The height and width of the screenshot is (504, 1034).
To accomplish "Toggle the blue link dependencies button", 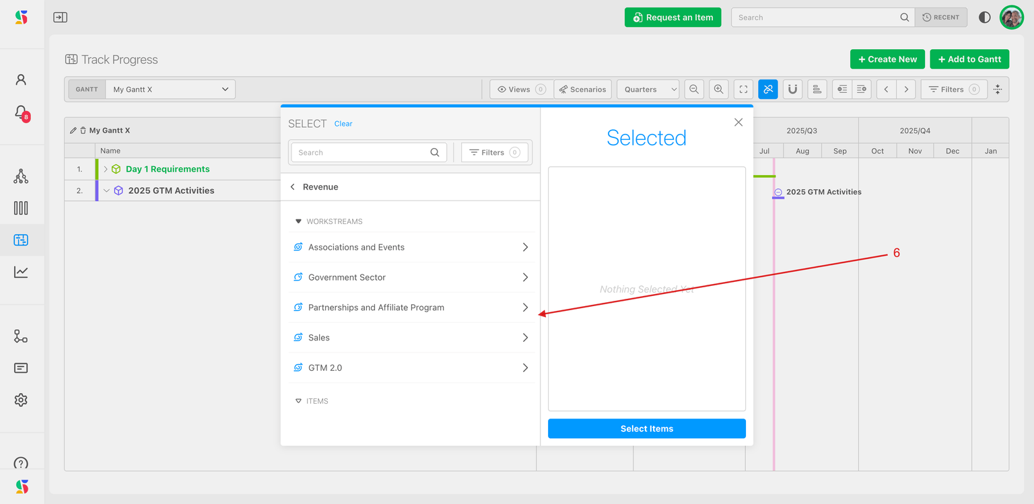I will [768, 89].
